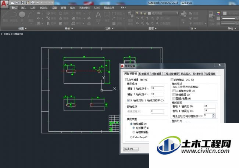The width and height of the screenshot is (239, 168).
Task: Toggle 2D model space dot grid checkbox
Action: [174, 91]
